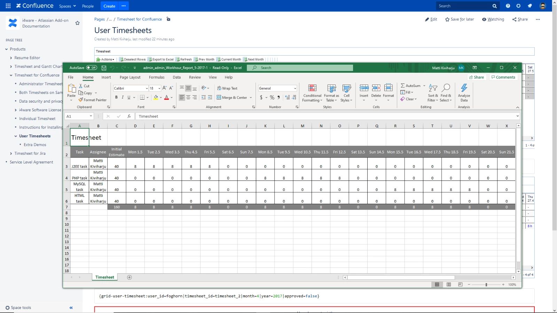Image resolution: width=557 pixels, height=313 pixels.
Task: Expand the Resume Editor tree node
Action: 11,58
